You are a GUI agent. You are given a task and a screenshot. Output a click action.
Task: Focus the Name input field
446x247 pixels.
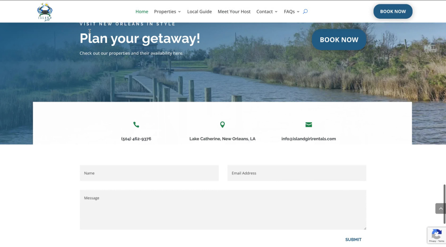[149, 173]
